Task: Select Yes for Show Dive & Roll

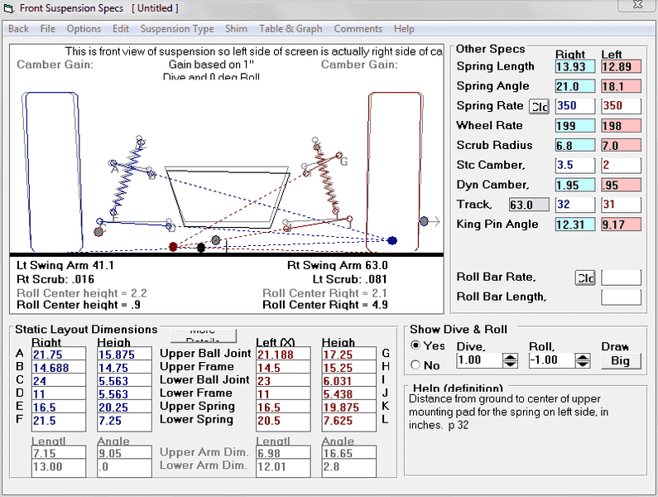Action: pyautogui.click(x=415, y=345)
